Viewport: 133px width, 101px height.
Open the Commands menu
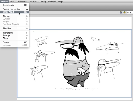[22, 2]
